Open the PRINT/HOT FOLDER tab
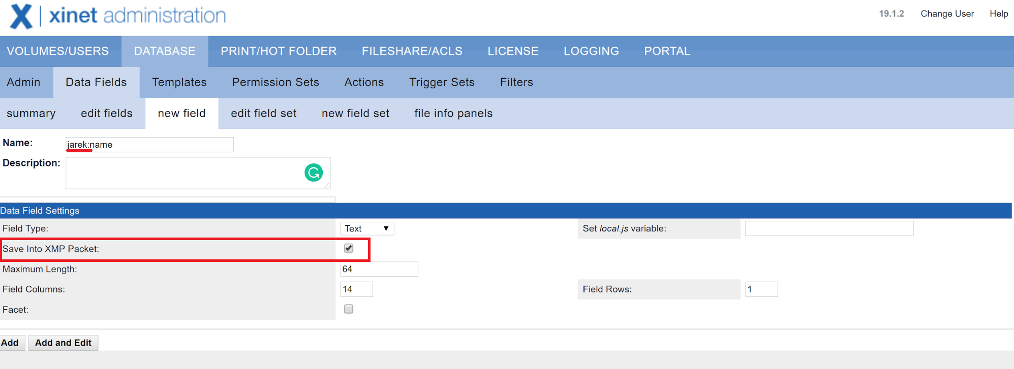The height and width of the screenshot is (369, 1014). [279, 51]
